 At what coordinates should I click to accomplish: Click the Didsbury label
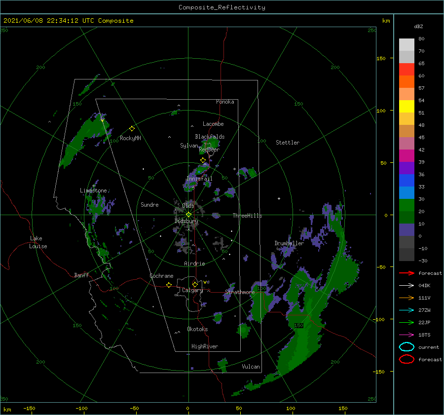(186, 221)
